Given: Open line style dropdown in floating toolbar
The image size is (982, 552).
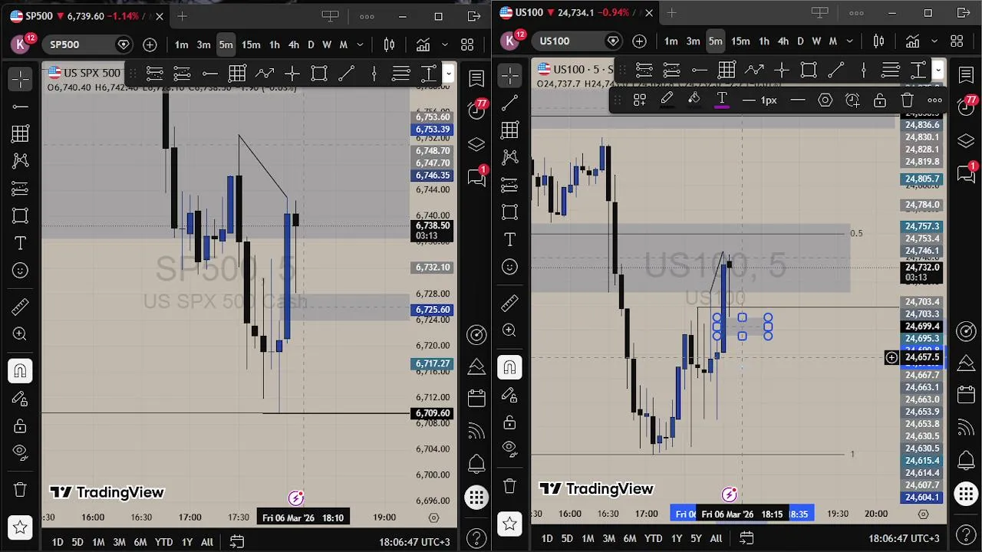Looking at the screenshot, I should pos(798,100).
